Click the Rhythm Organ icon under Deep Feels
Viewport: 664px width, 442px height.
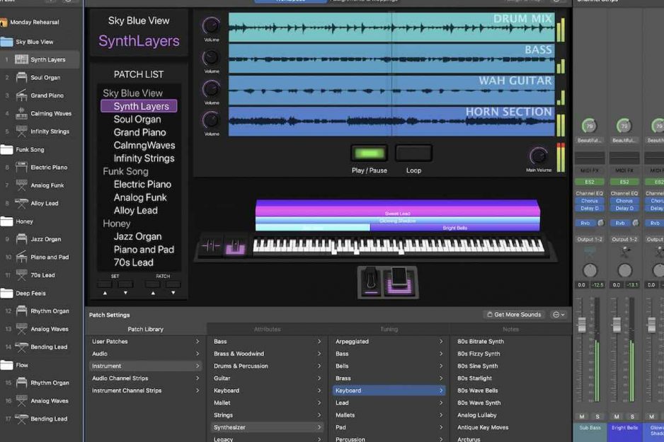tap(21, 311)
